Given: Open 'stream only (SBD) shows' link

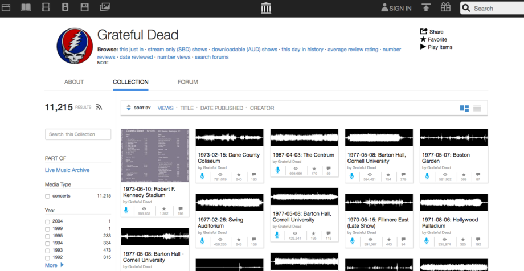Looking at the screenshot, I should tap(178, 49).
